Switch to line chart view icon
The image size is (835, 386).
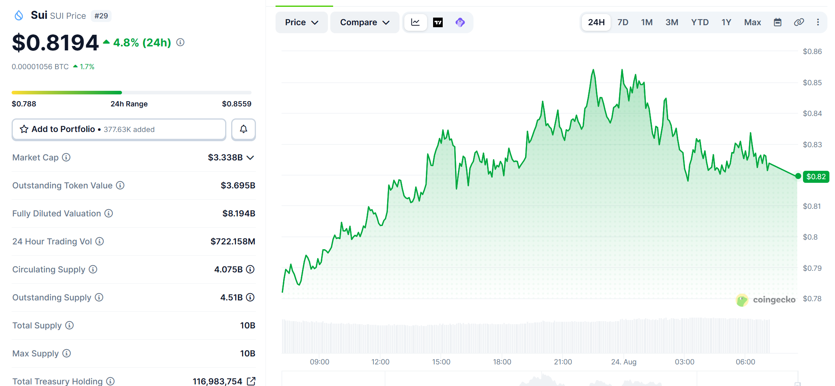(416, 22)
